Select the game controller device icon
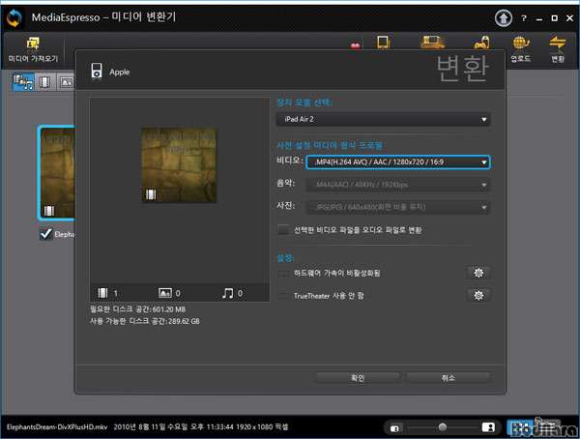The image size is (580, 439). [x=482, y=43]
